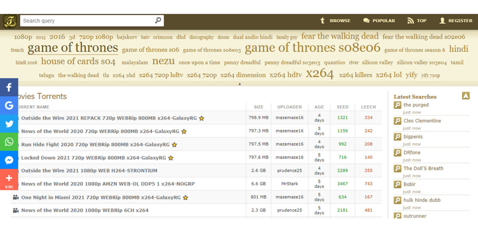
Task: Open 'News of the World 1080p WEBRip 6CH' torrent
Action: (85, 210)
